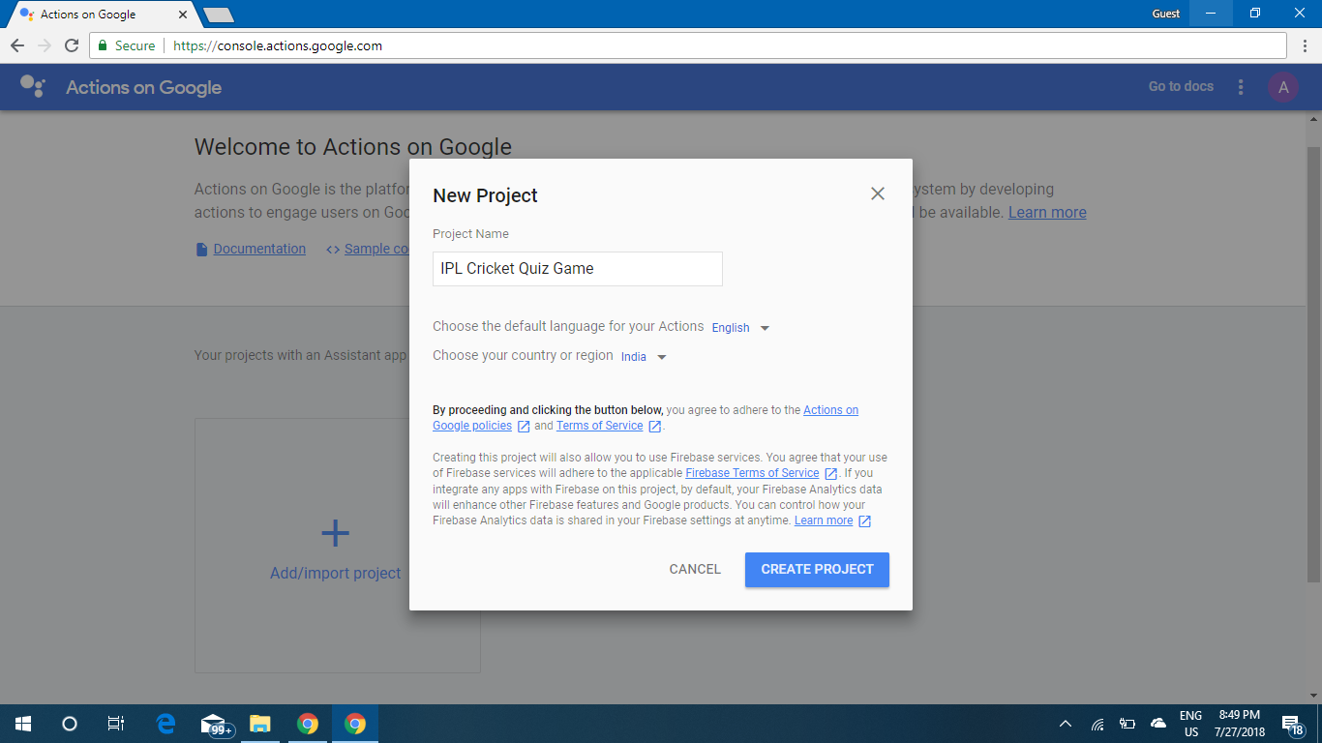Open the account avatar A

[x=1283, y=87]
